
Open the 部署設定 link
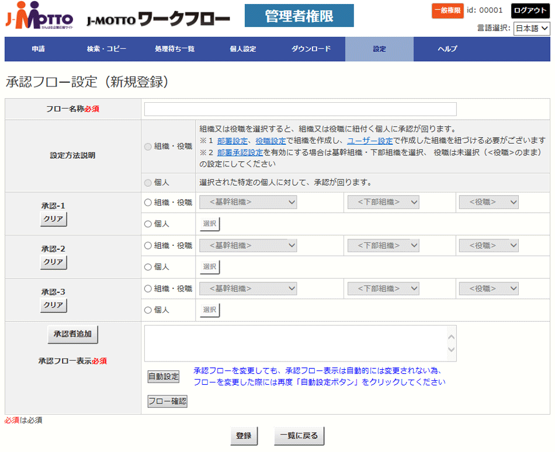click(233, 141)
